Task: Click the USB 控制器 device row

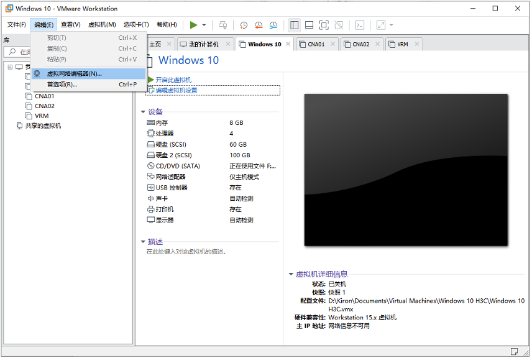Action: [211, 188]
